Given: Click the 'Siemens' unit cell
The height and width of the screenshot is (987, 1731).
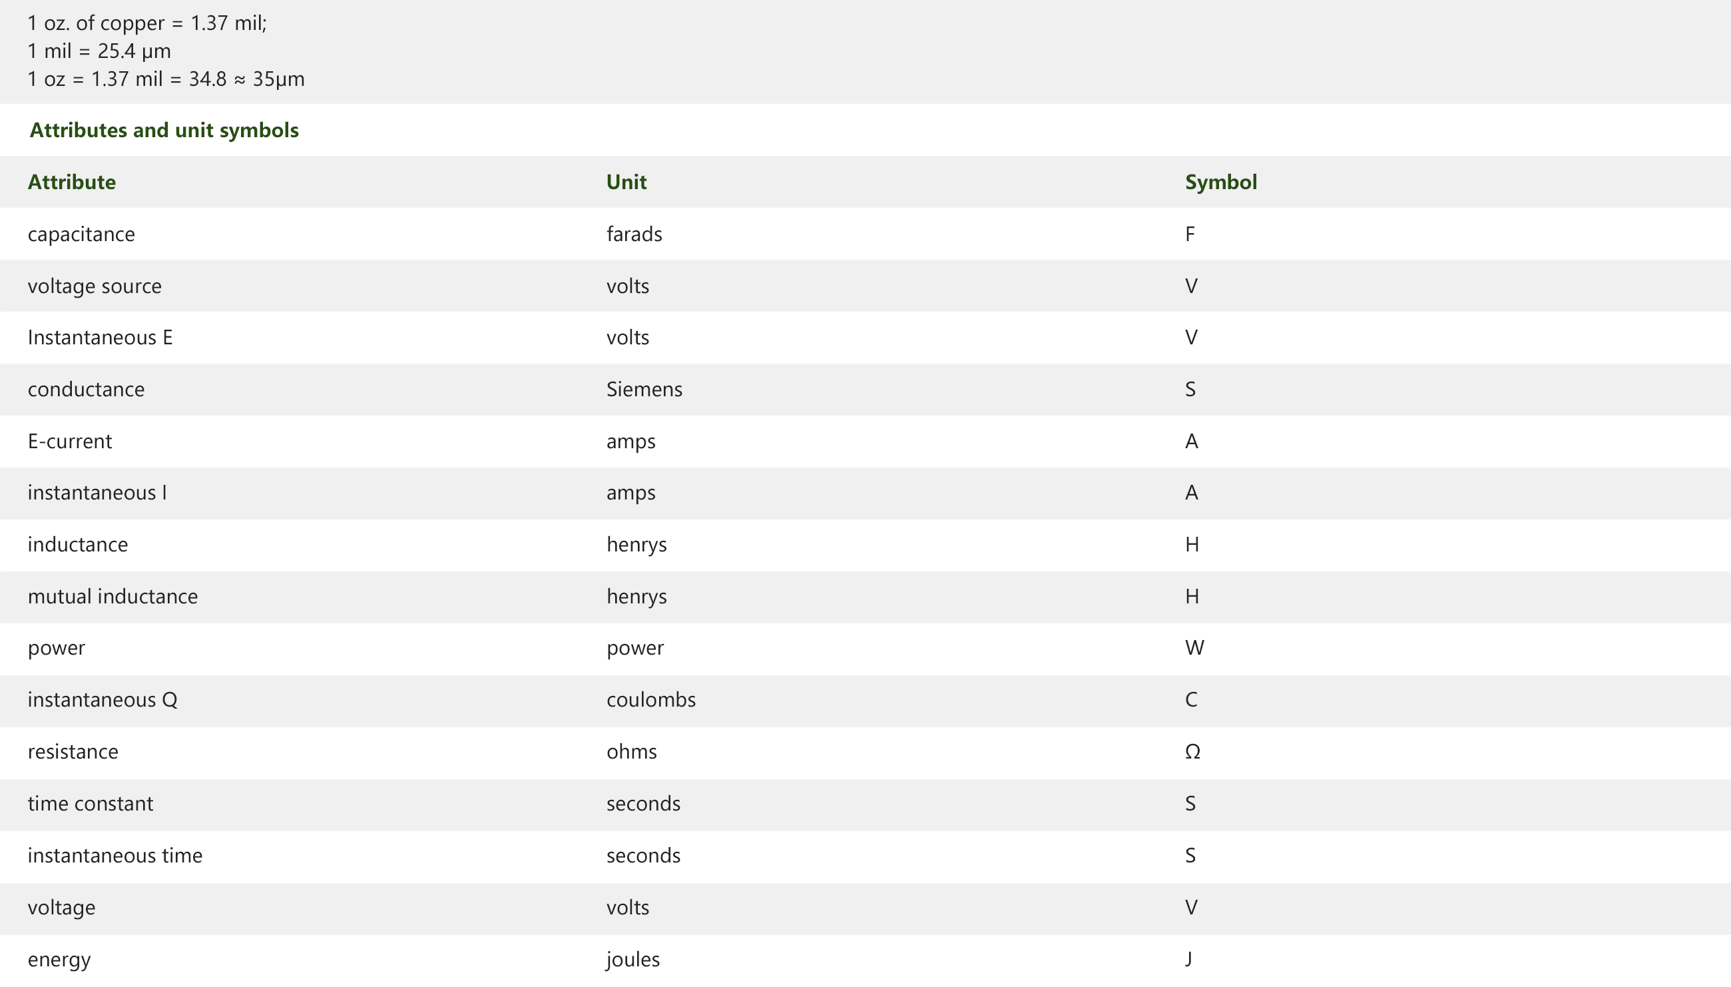Looking at the screenshot, I should click(644, 389).
